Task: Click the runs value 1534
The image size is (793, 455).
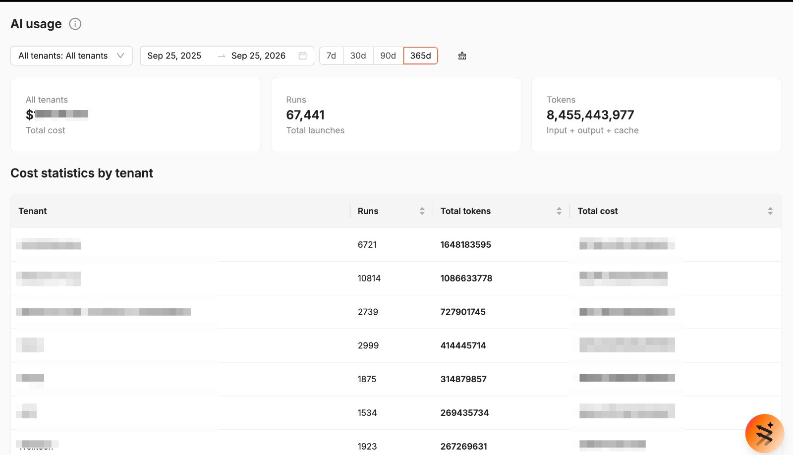Action: pos(367,413)
